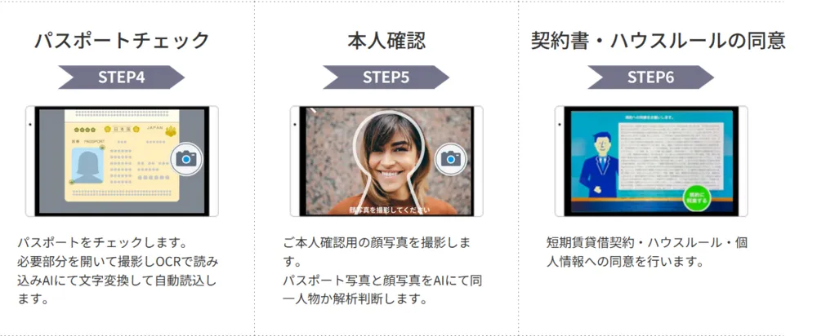Click the consent description under STEP6
This screenshot has width=817, height=336.
click(647, 252)
